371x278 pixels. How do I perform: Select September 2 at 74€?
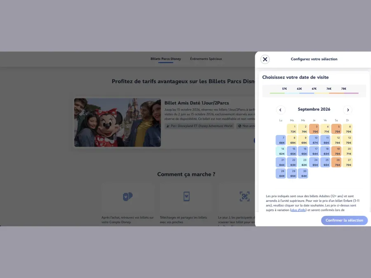303,129
